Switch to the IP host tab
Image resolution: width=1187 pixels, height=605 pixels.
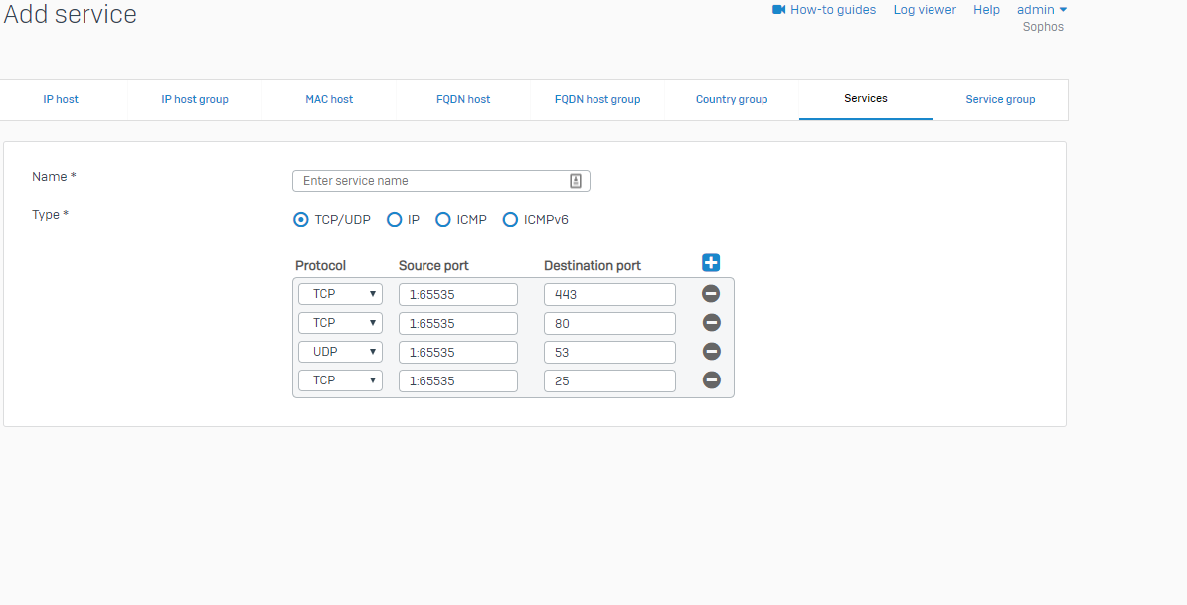[61, 100]
